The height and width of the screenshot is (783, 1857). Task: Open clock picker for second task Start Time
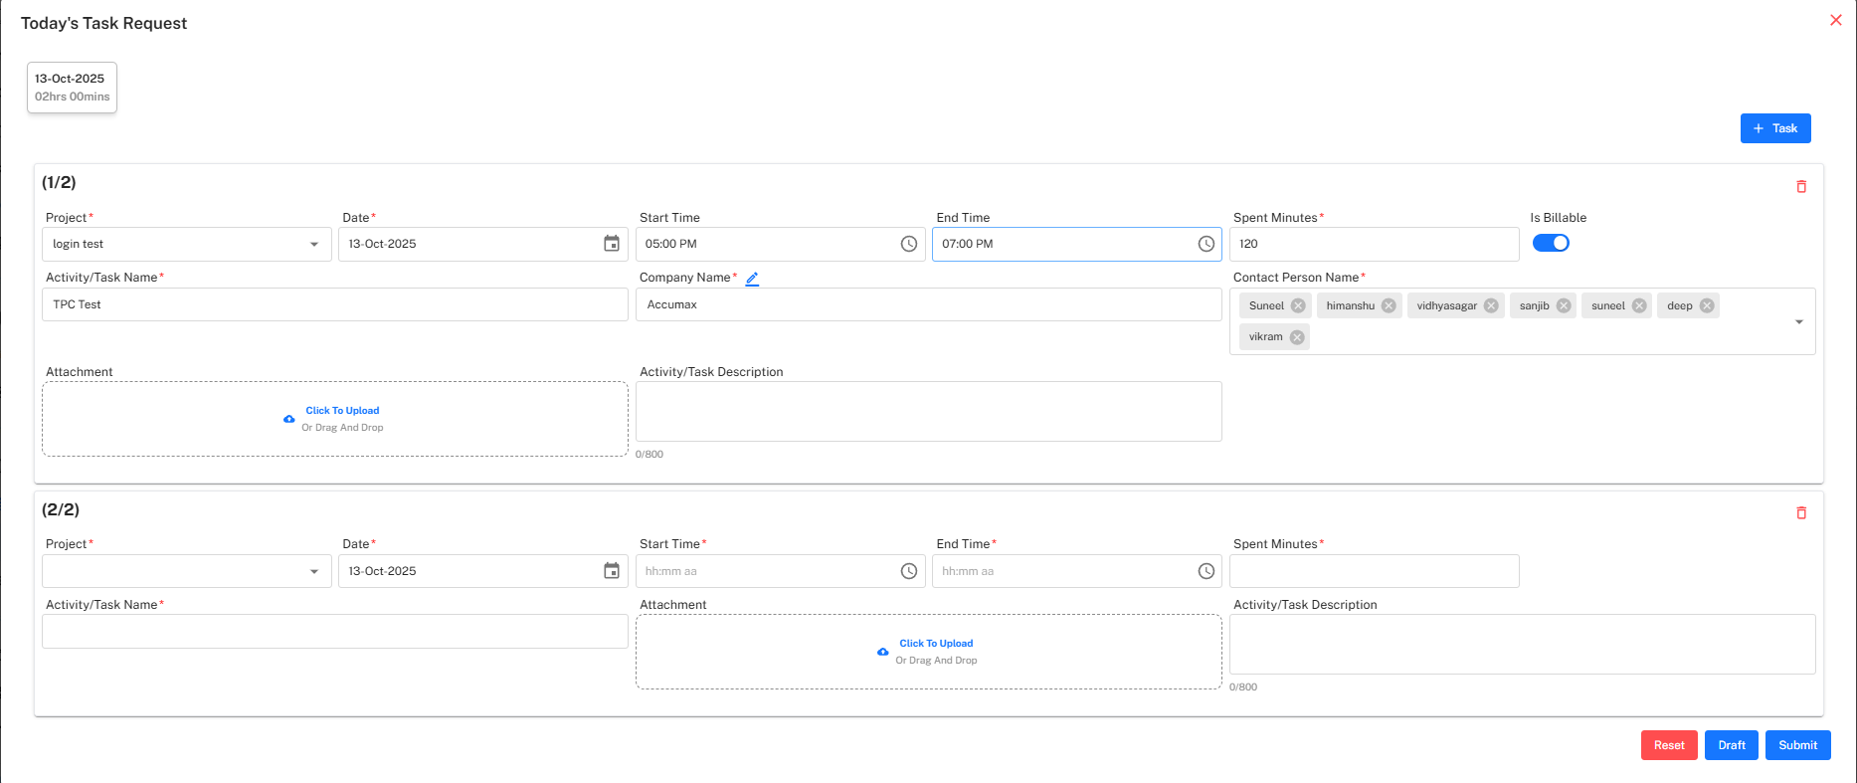pyautogui.click(x=908, y=571)
